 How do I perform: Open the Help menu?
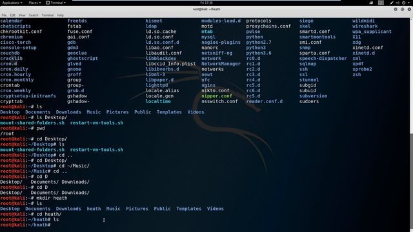(60, 15)
